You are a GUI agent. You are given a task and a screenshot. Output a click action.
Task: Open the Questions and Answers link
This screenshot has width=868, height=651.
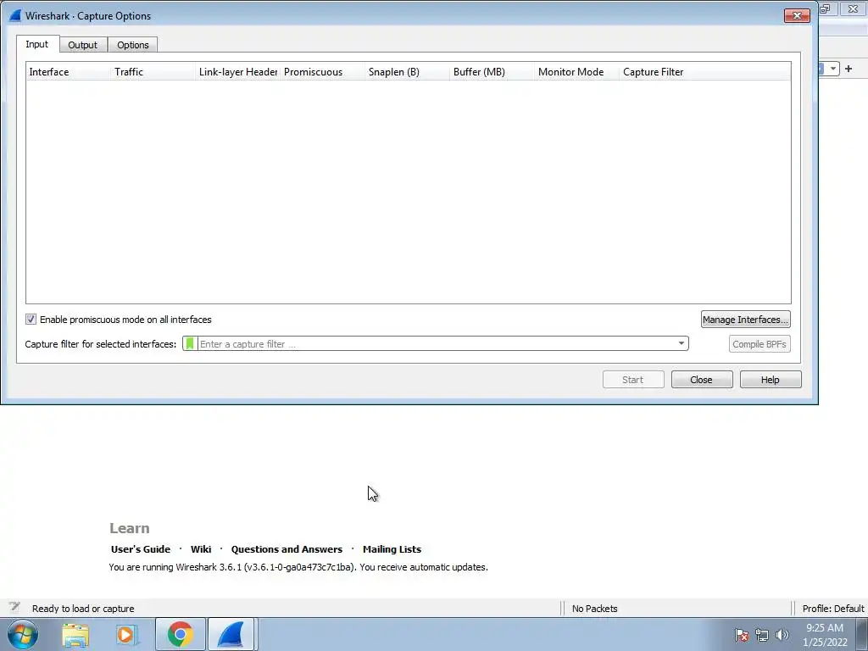pyautogui.click(x=287, y=549)
